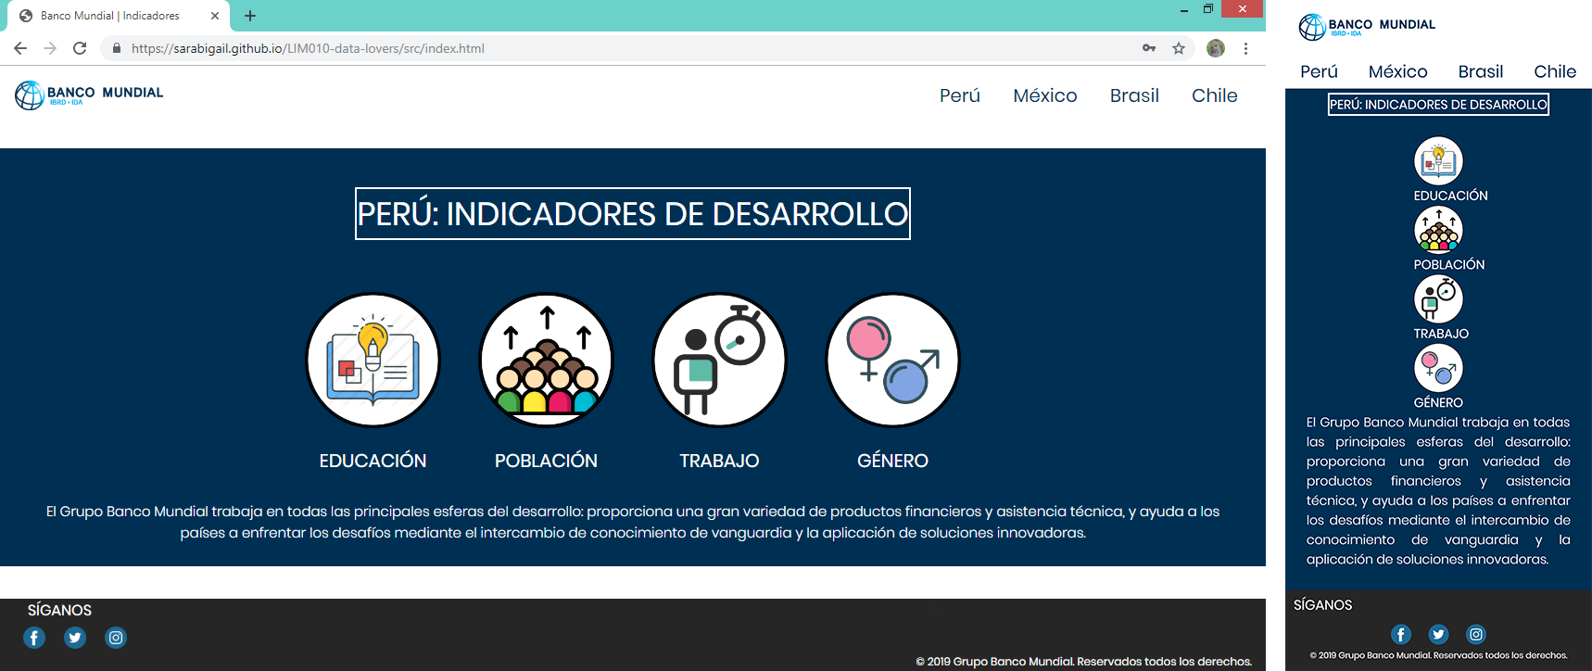Open the Chrome three-dot menu
This screenshot has width=1592, height=671.
(x=1245, y=48)
